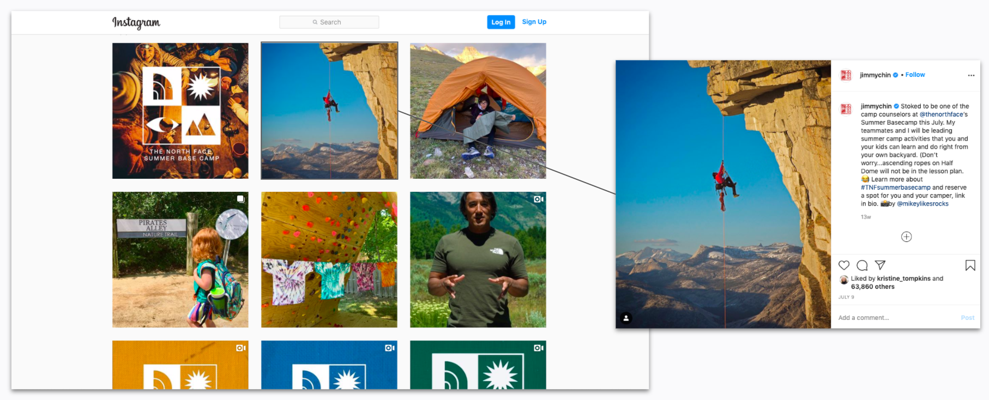The image size is (989, 400).
Task: Click the comment speech bubble icon
Action: pos(862,265)
